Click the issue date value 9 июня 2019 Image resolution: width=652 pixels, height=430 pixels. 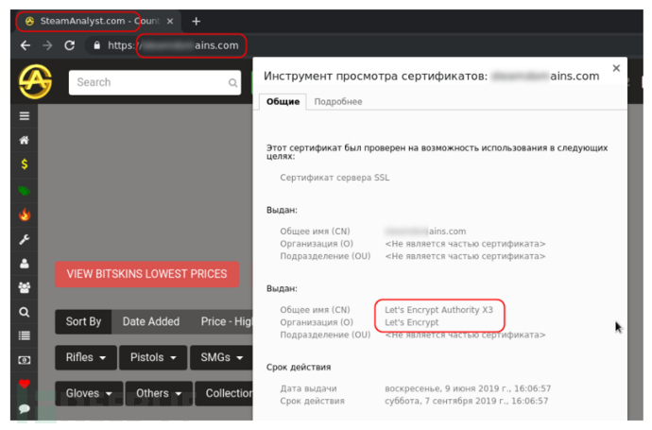pyautogui.click(x=468, y=388)
